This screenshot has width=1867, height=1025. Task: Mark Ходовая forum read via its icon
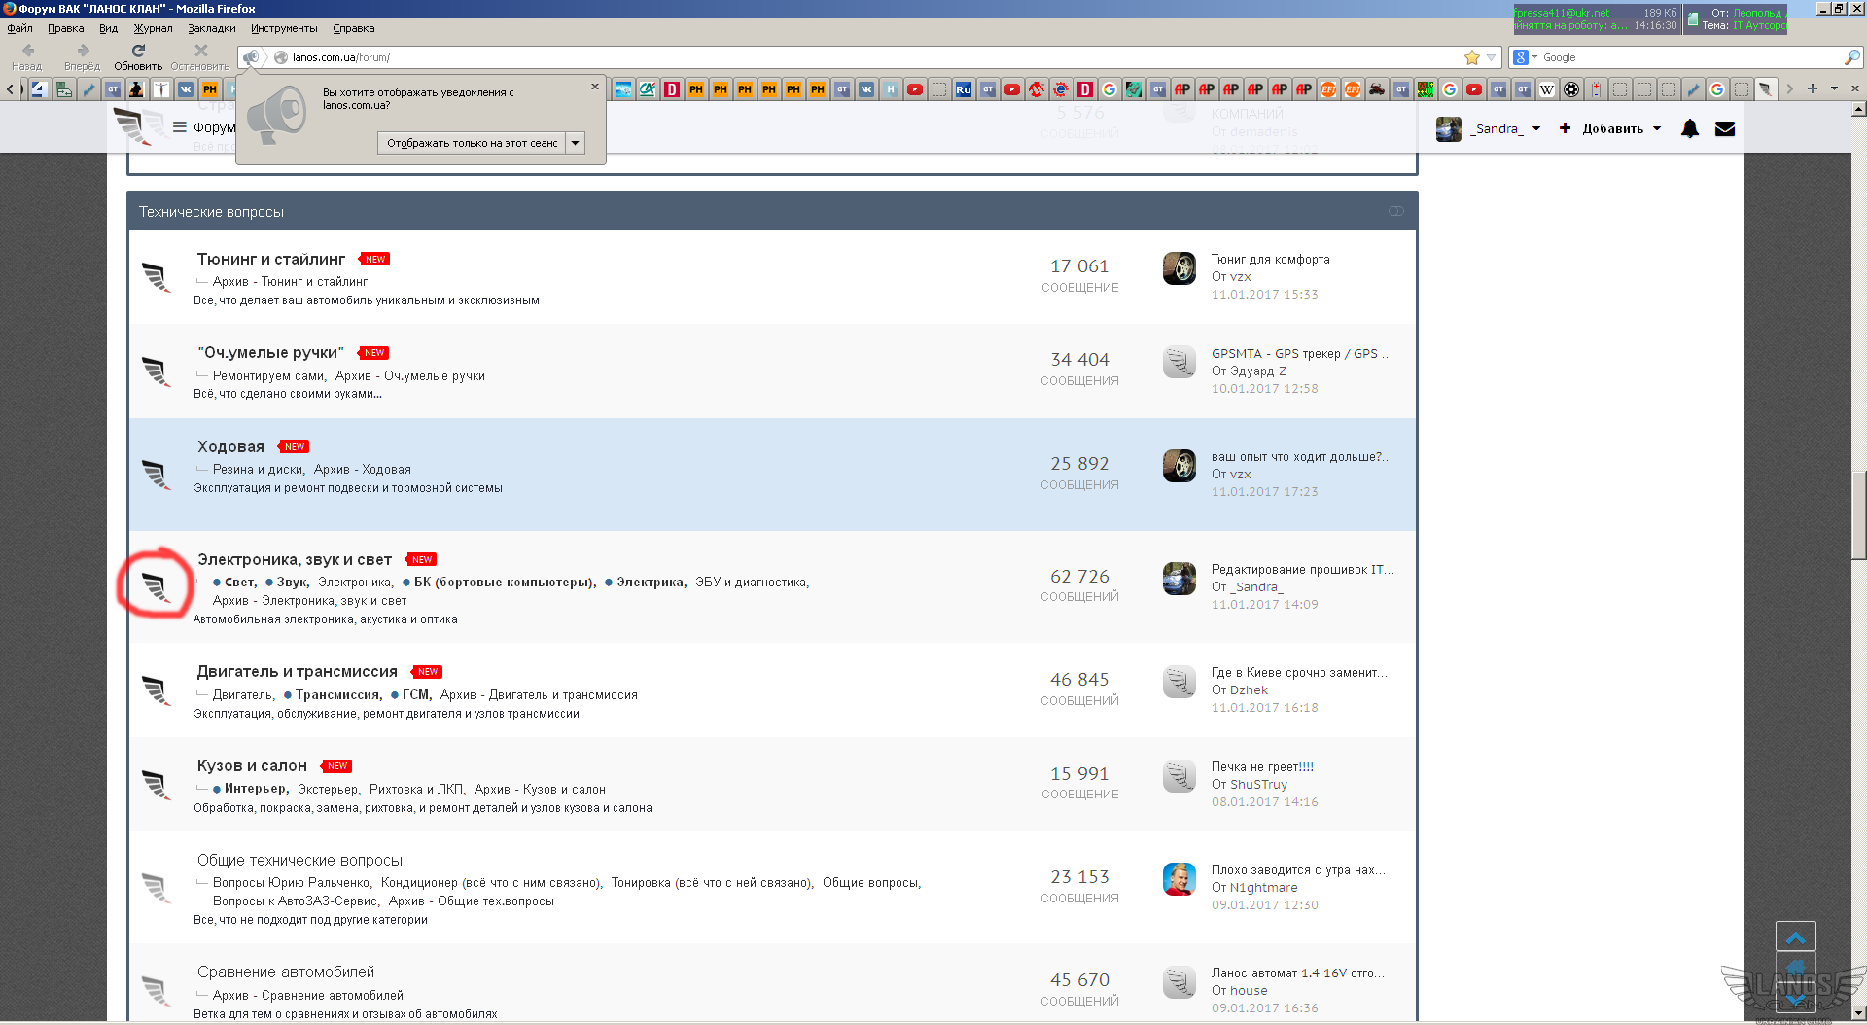pos(156,474)
